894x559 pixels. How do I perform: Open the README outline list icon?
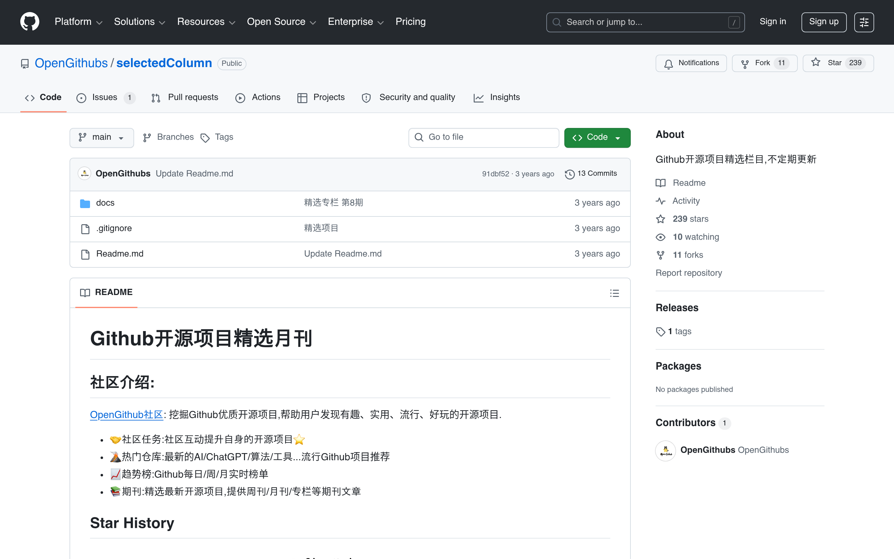tap(614, 293)
